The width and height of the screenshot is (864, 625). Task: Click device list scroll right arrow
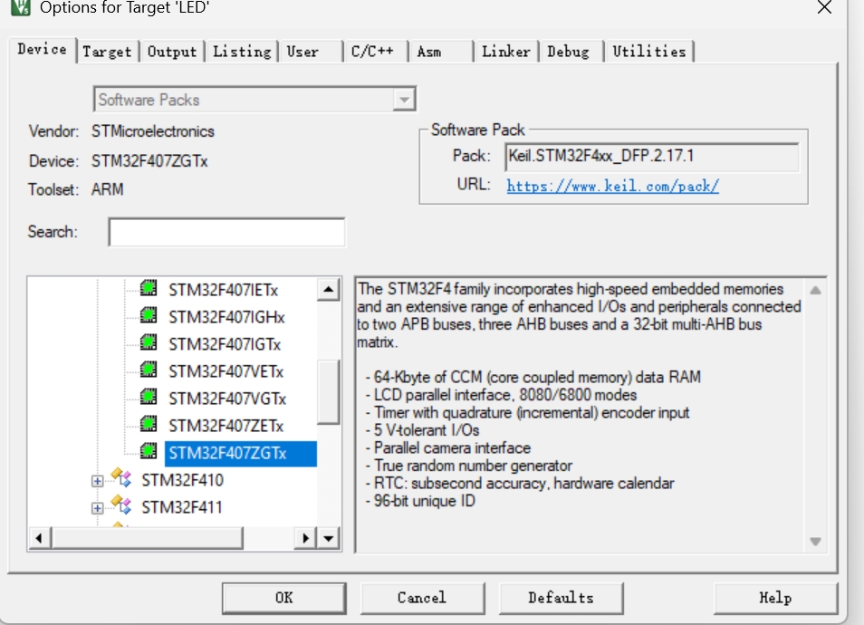306,538
